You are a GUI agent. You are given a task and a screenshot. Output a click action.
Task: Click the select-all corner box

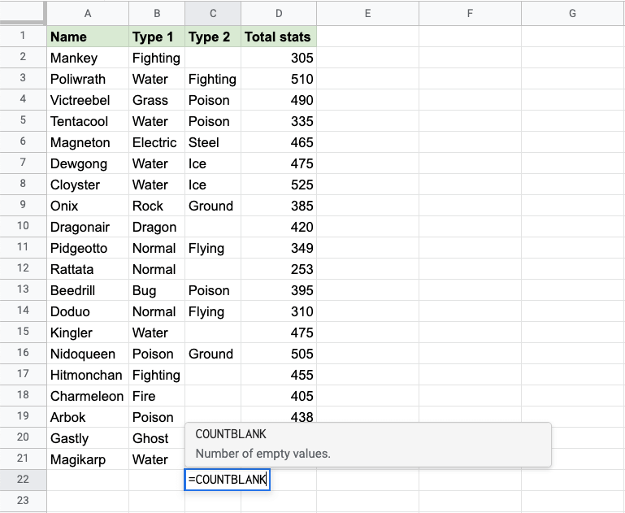23,13
